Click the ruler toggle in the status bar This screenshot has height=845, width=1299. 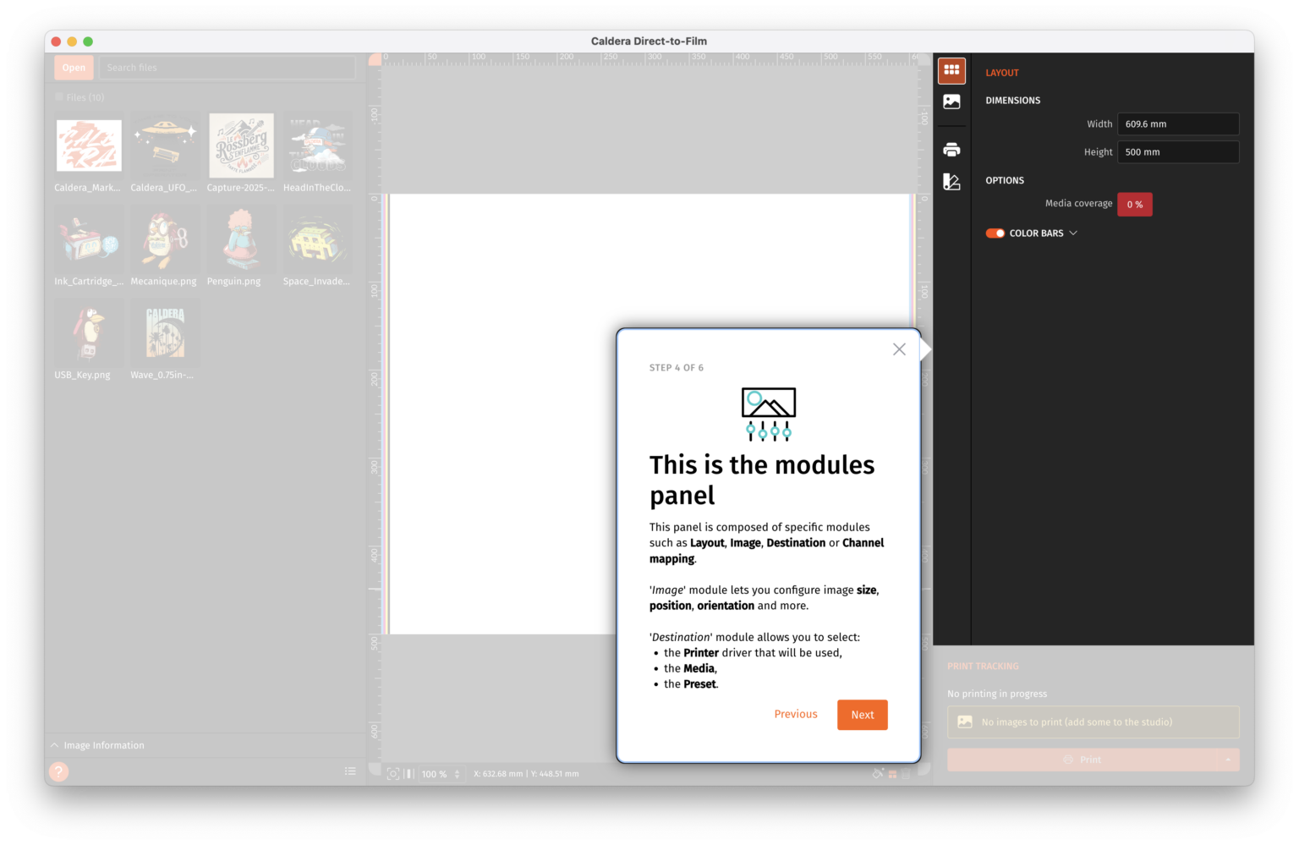pos(409,773)
